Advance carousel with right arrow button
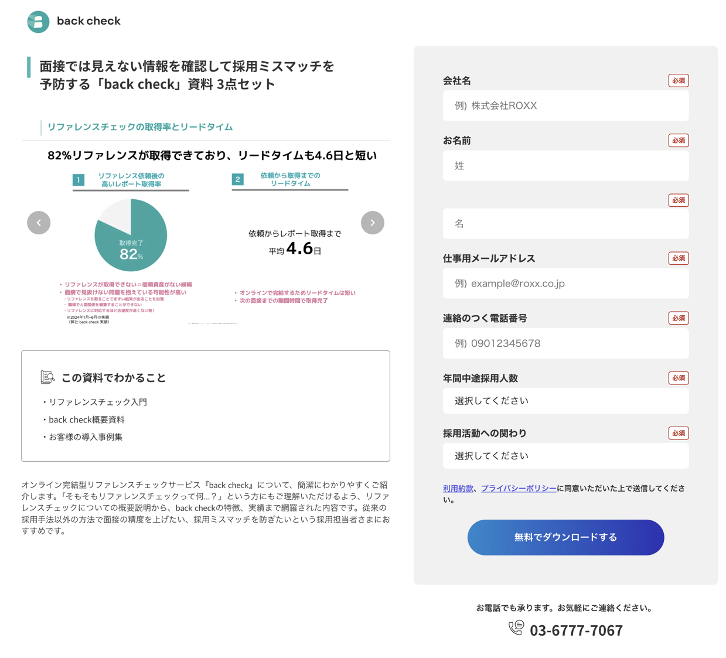The image size is (726, 658). 373,223
